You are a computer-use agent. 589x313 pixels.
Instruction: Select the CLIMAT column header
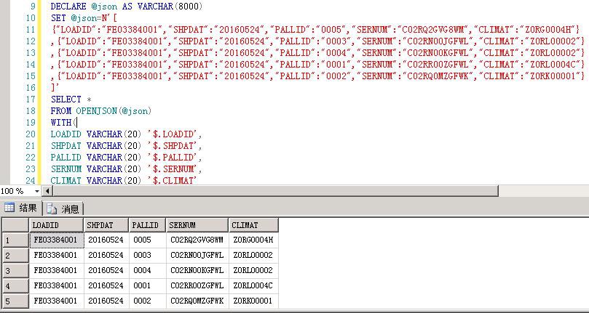(x=253, y=225)
